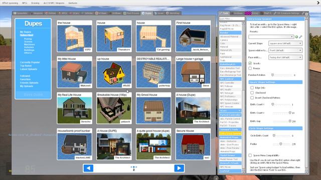The height and width of the screenshot is (180, 321).
Task: Open the 'Secure House' dupe
Action: point(193,144)
